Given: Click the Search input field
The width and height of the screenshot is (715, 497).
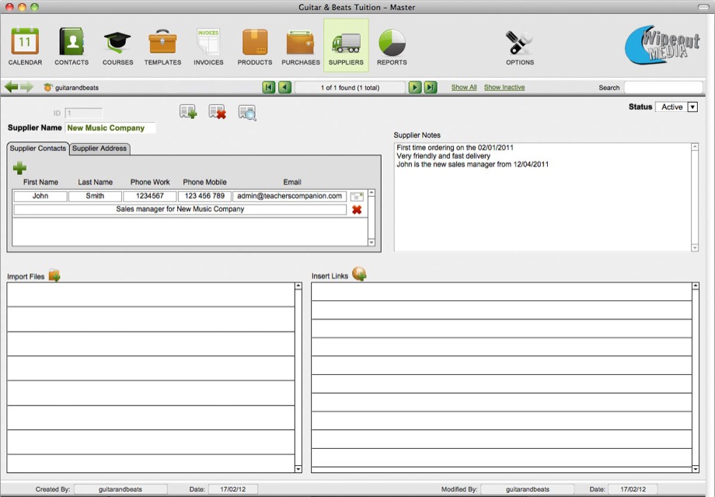Looking at the screenshot, I should (666, 88).
